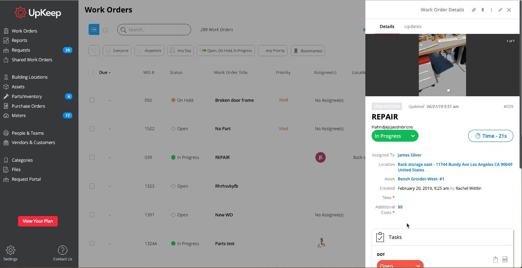Toggle the Bookmarked filter
The image size is (522, 268).
click(308, 51)
